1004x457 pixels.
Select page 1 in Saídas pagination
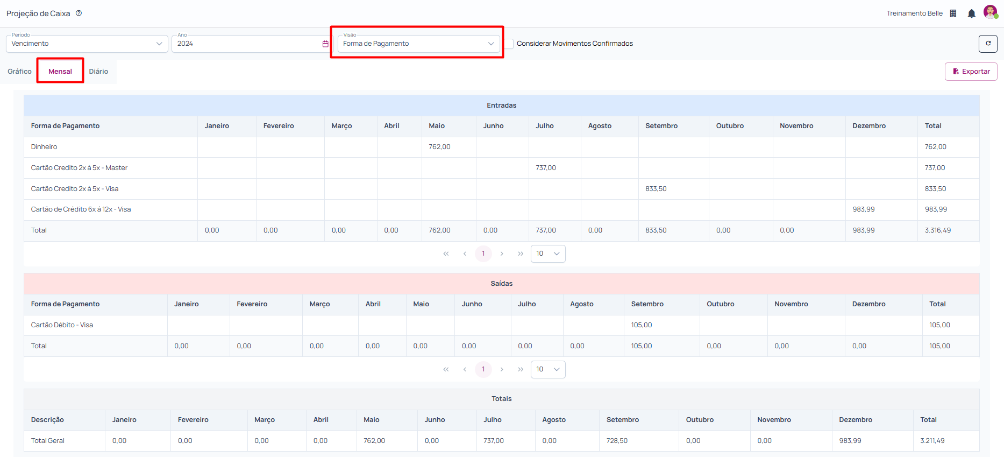[x=483, y=369]
